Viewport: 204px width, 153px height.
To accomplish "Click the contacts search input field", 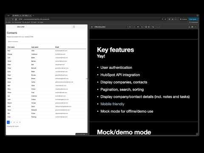I will tap(47, 42).
